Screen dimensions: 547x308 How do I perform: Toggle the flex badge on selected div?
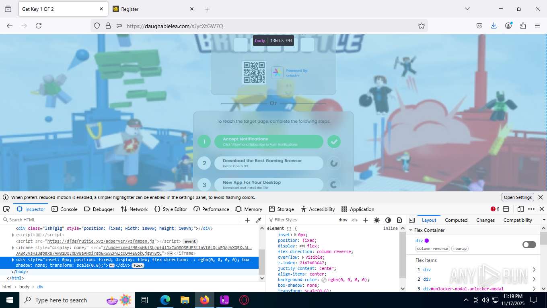pyautogui.click(x=138, y=265)
